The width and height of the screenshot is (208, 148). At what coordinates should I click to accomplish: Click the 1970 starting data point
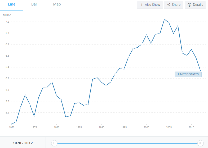point(12,124)
